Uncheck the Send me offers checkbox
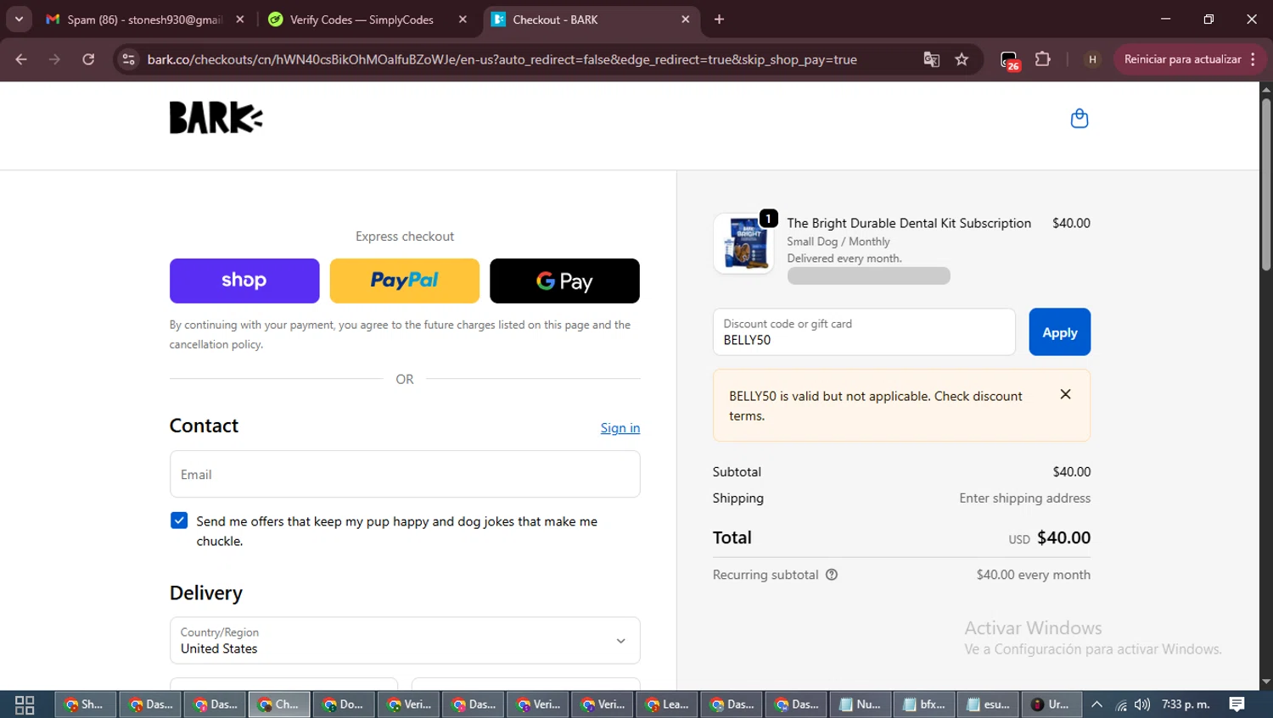This screenshot has width=1273, height=718. point(179,520)
